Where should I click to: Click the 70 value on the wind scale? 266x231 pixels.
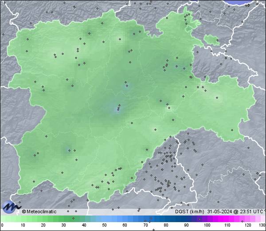145,225
